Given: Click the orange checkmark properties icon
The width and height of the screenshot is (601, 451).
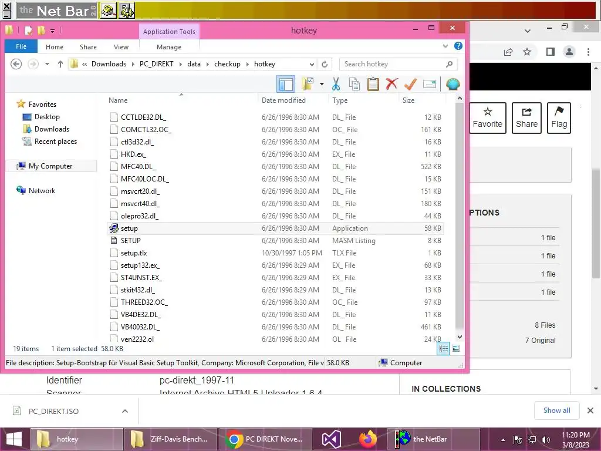Looking at the screenshot, I should click(410, 84).
